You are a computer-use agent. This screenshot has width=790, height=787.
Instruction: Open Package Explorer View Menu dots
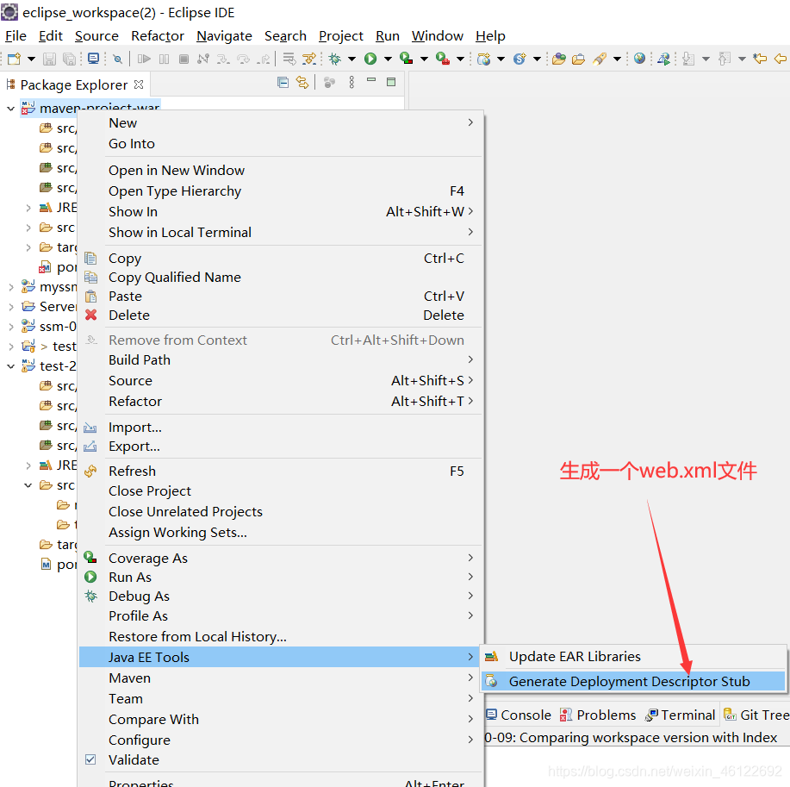[351, 82]
